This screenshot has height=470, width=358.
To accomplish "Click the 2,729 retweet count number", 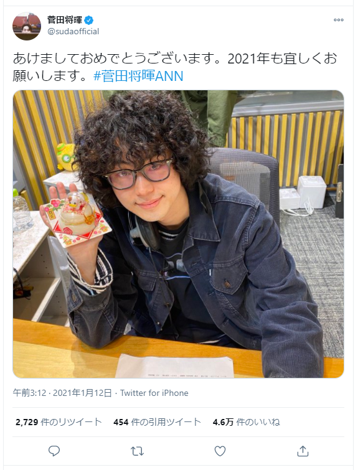I will (27, 422).
